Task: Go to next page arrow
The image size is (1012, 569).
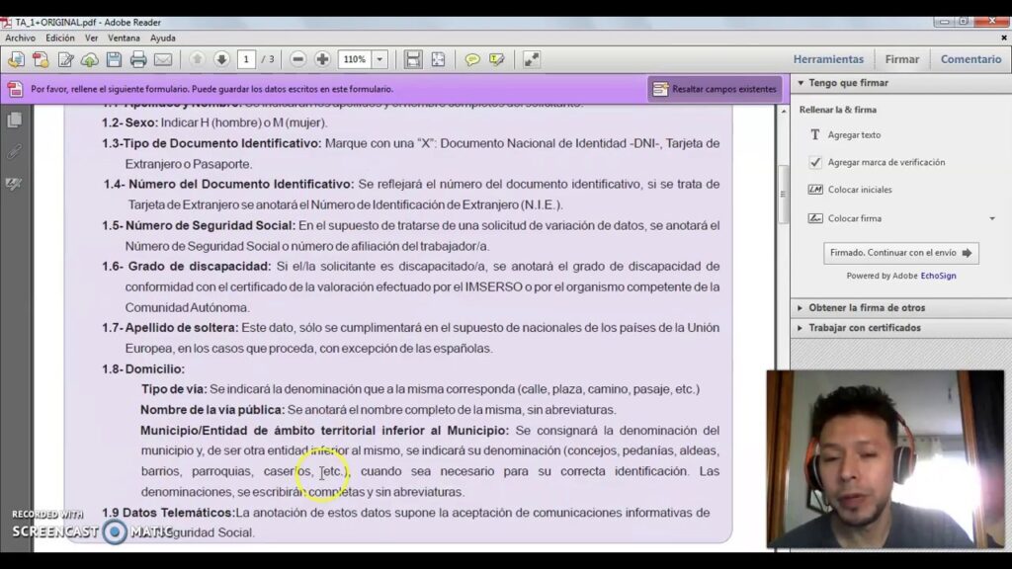Action: point(221,59)
